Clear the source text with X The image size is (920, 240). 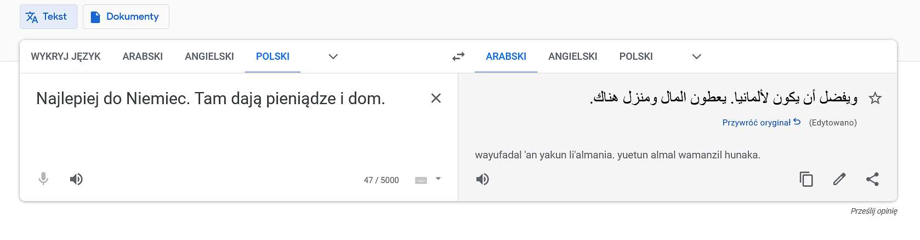436,98
